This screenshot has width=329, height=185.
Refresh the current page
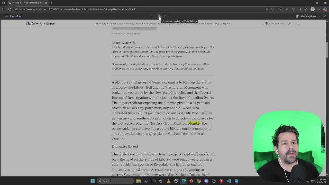pos(10,9)
